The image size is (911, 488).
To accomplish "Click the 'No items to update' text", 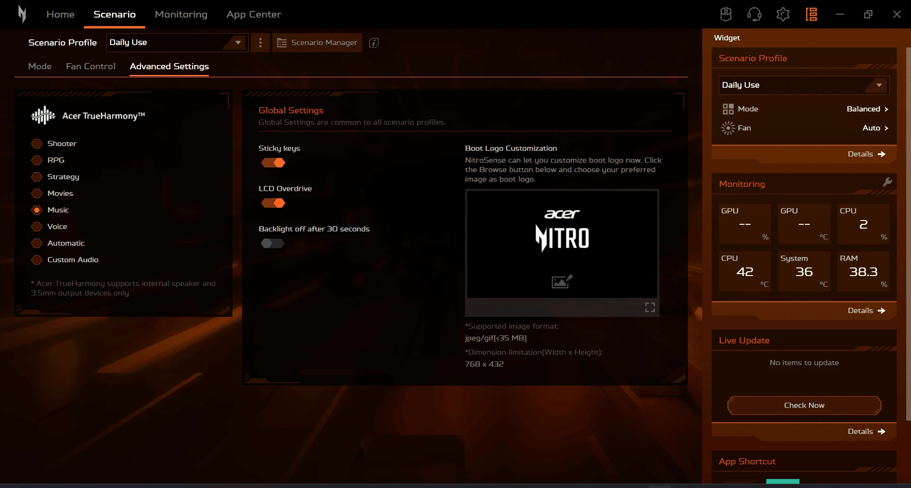I will [804, 363].
